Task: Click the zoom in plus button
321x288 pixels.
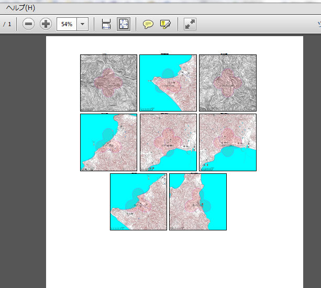Action: click(x=46, y=24)
